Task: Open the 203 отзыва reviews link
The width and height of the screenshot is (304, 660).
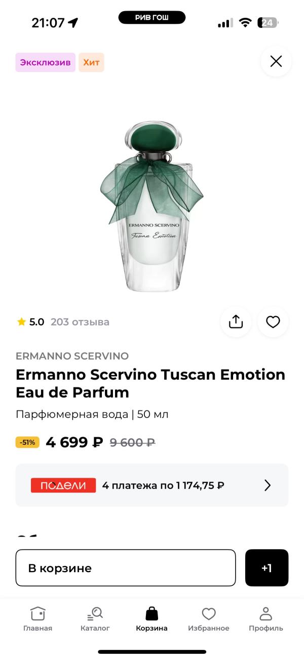Action: pyautogui.click(x=80, y=322)
